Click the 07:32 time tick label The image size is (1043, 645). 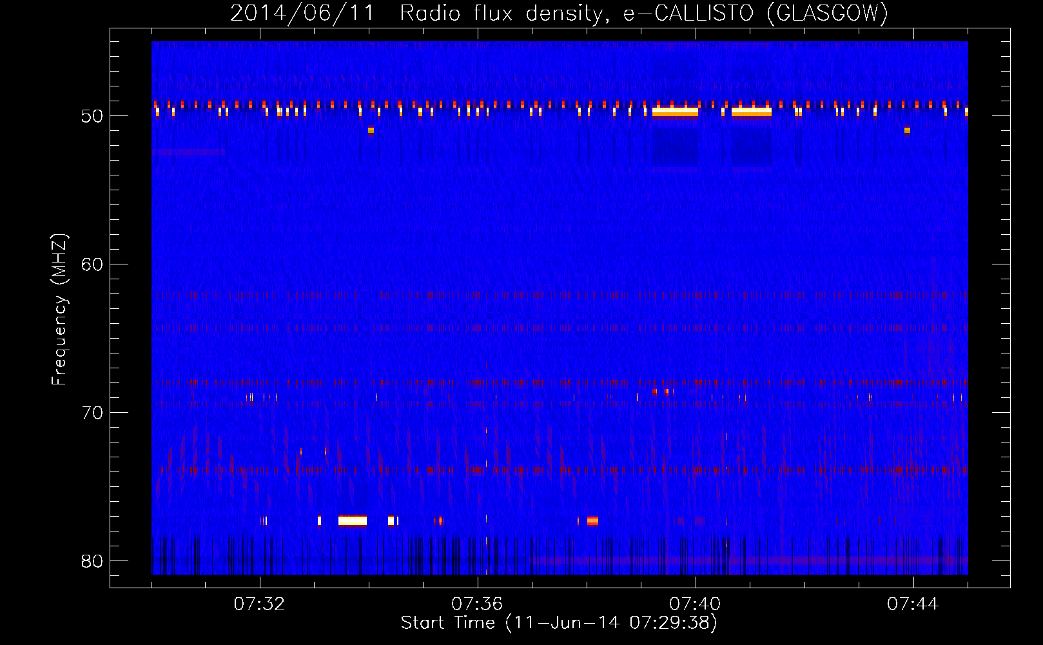[260, 604]
